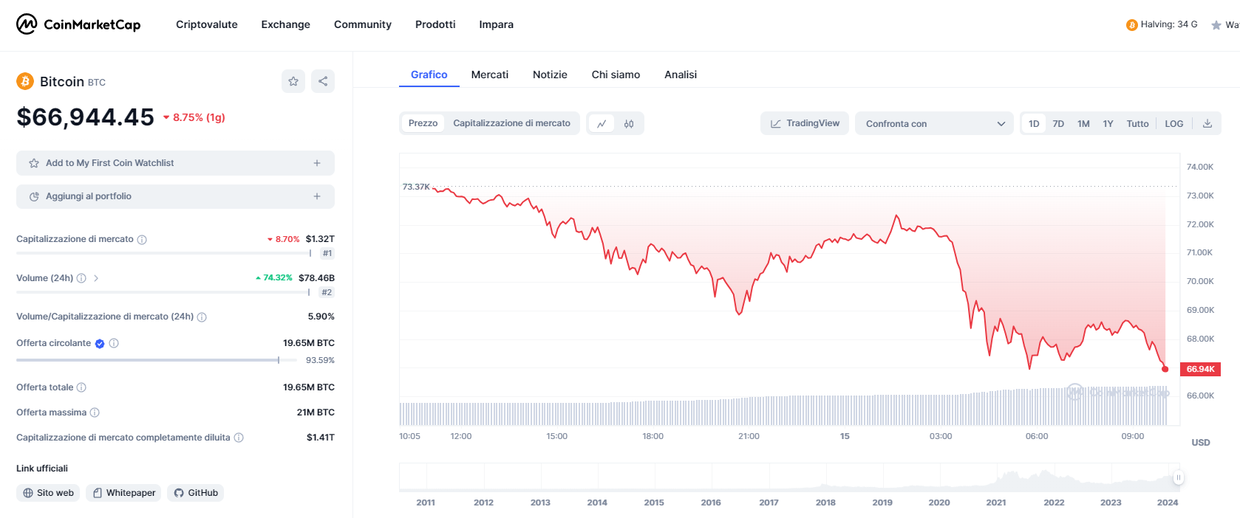1240x518 pixels.
Task: Click the info icon beside Volume (24h)
Action: point(81,278)
